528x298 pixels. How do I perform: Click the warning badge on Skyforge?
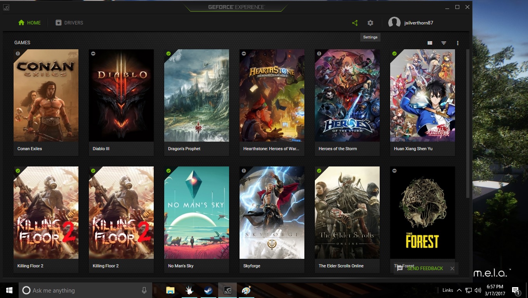click(x=244, y=171)
